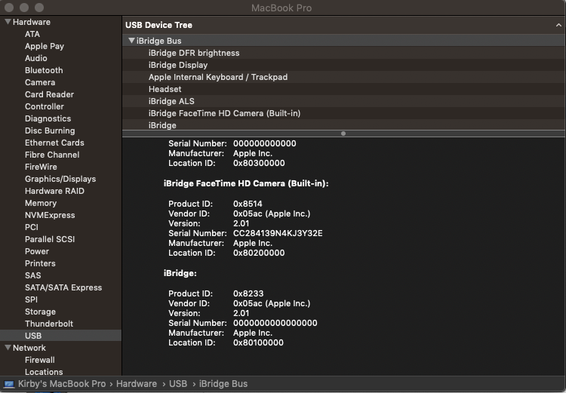Open the Memory category

[41, 203]
